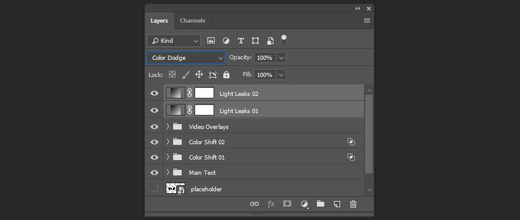Image resolution: width=520 pixels, height=220 pixels.
Task: Open the Kind filter dropdown
Action: click(174, 41)
